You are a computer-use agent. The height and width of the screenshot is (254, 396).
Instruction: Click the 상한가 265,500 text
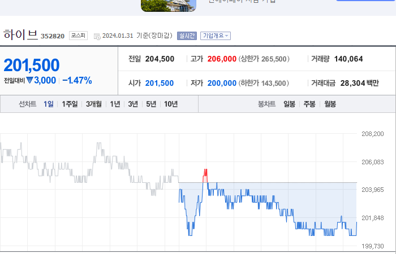point(264,59)
